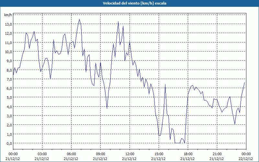Pick the "4,0" y-axis value
The image size is (259, 162).
(9, 107)
